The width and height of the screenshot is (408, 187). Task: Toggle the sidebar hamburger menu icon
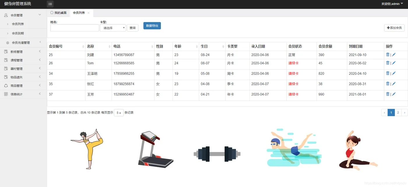pyautogui.click(x=50, y=4)
